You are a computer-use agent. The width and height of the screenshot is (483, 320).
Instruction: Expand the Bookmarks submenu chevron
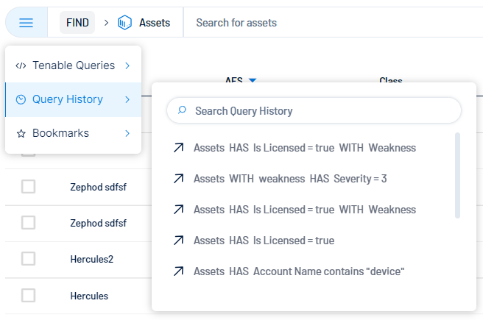coord(127,134)
